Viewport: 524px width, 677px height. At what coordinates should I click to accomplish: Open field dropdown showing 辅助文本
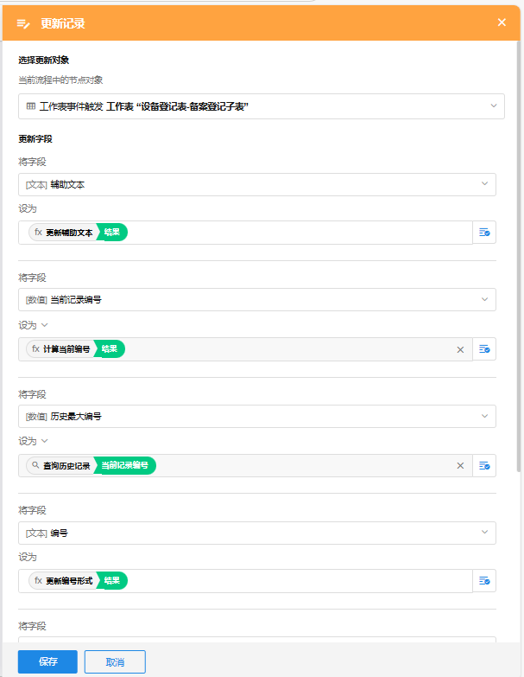[257, 184]
